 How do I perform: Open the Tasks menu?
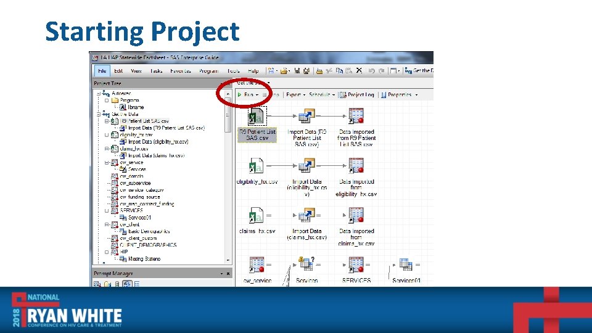[156, 71]
